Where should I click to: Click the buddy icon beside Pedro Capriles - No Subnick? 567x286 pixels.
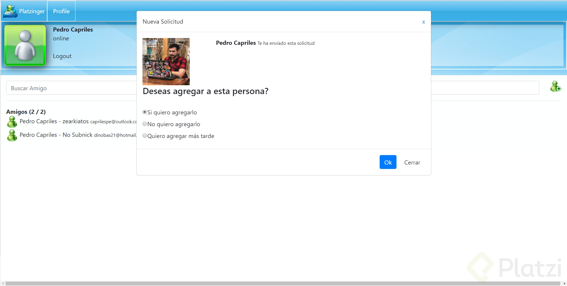[12, 135]
